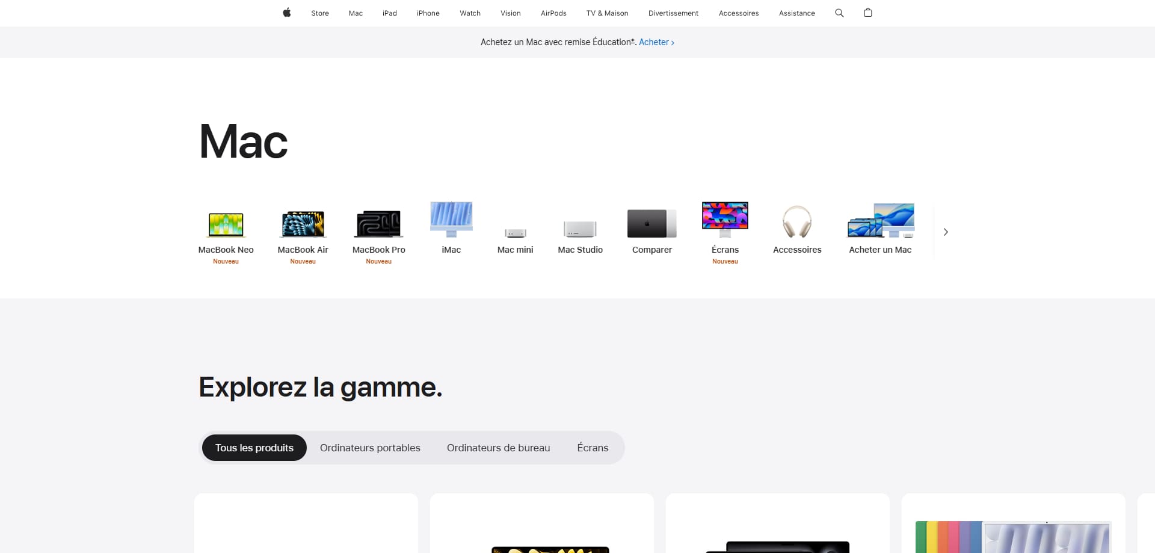Open the search magnifier icon
The width and height of the screenshot is (1155, 553).
coord(839,13)
